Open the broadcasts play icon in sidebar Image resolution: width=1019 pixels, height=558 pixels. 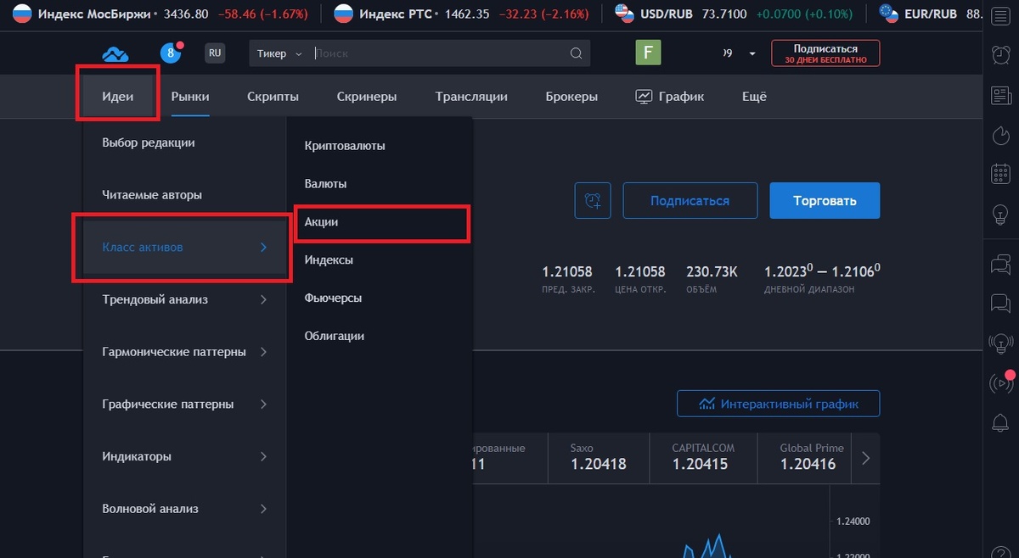click(x=1001, y=382)
